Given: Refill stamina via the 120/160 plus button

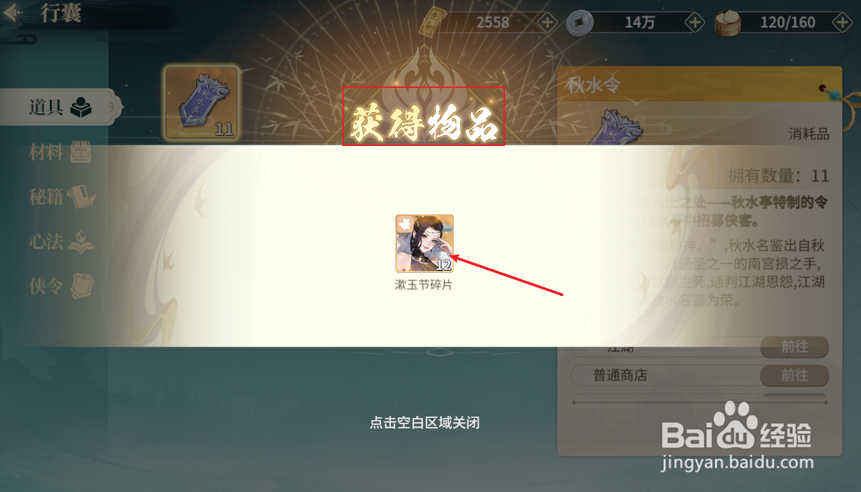Looking at the screenshot, I should coord(842,23).
